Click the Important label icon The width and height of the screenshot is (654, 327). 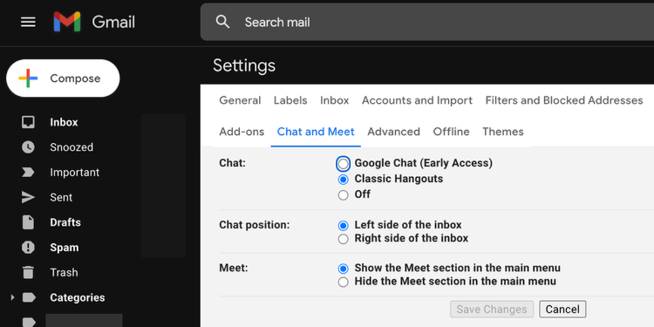[28, 172]
